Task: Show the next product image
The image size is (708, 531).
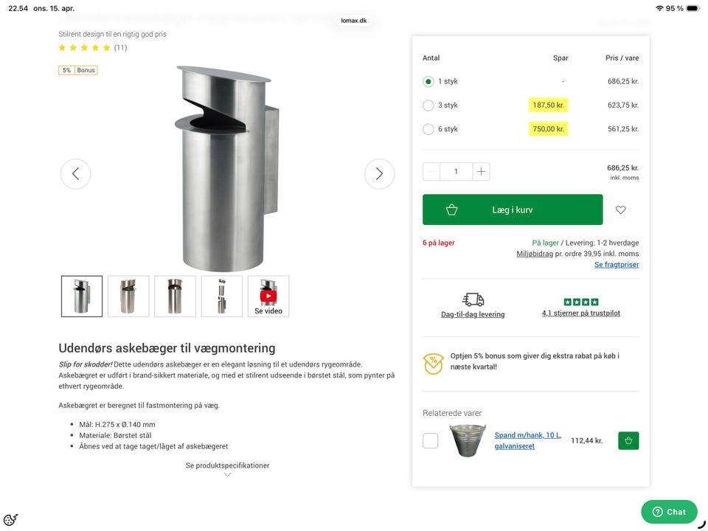Action: (379, 174)
